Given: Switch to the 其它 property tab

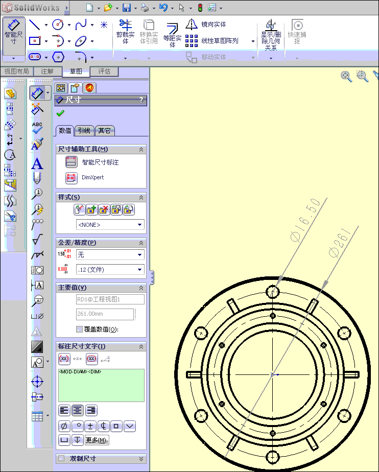Looking at the screenshot, I should click(x=105, y=131).
